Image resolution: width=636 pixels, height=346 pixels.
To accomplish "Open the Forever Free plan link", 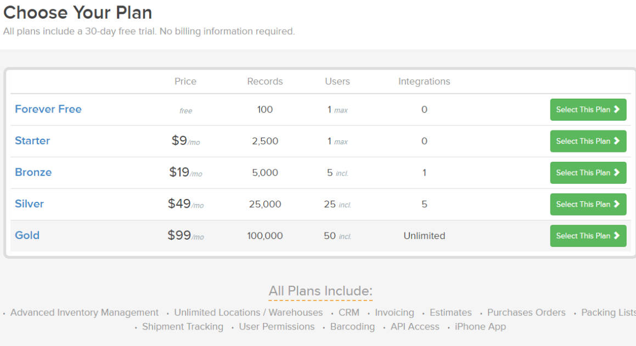I will click(x=48, y=109).
